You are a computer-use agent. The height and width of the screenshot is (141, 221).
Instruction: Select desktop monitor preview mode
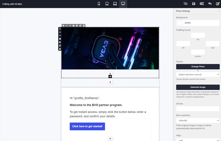[x=123, y=4]
